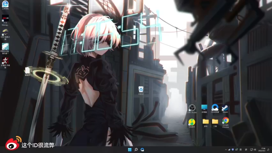Viewport: 272px width, 153px height.
Task: Open the blue shield security tray icon
Action: (233, 150)
